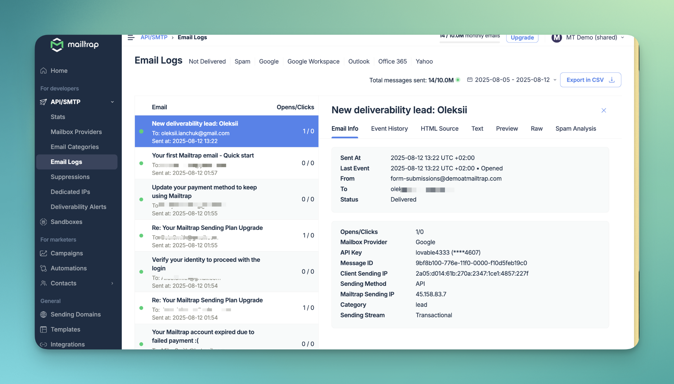Viewport: 674px width, 384px height.
Task: Filter logs by Outlook
Action: (359, 62)
